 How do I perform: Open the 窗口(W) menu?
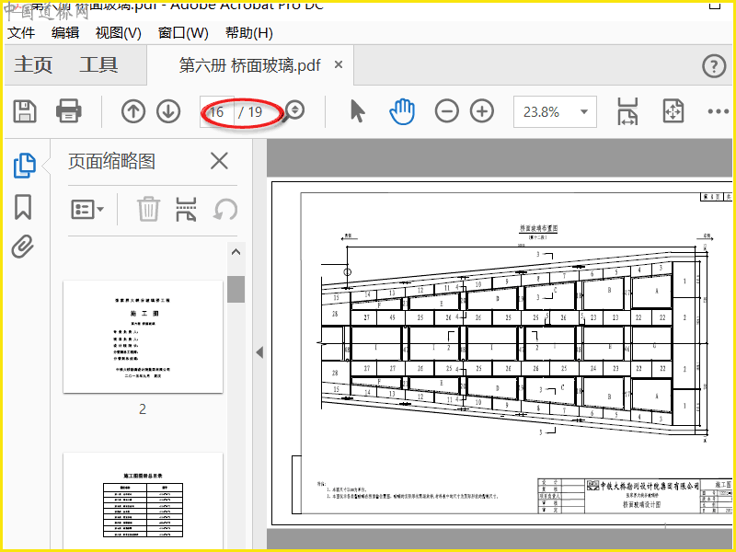183,33
